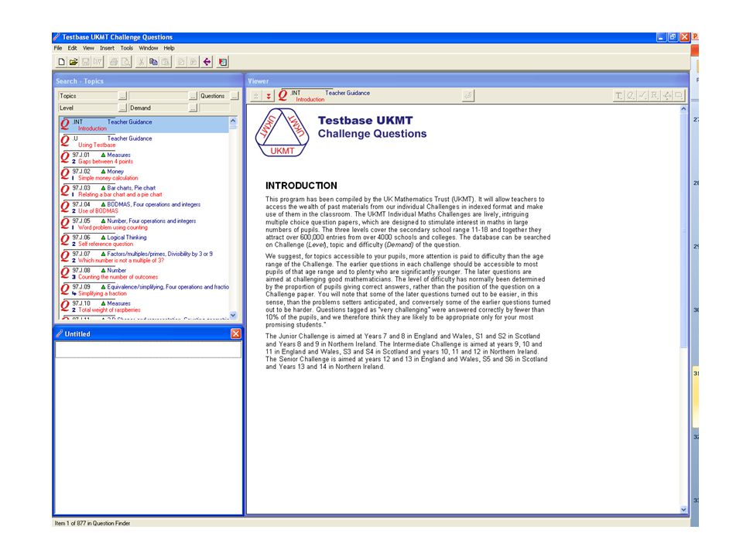Close the Untitled panel
The width and height of the screenshot is (743, 557).
pos(235,334)
